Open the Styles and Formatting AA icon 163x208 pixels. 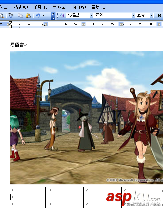[62, 16]
